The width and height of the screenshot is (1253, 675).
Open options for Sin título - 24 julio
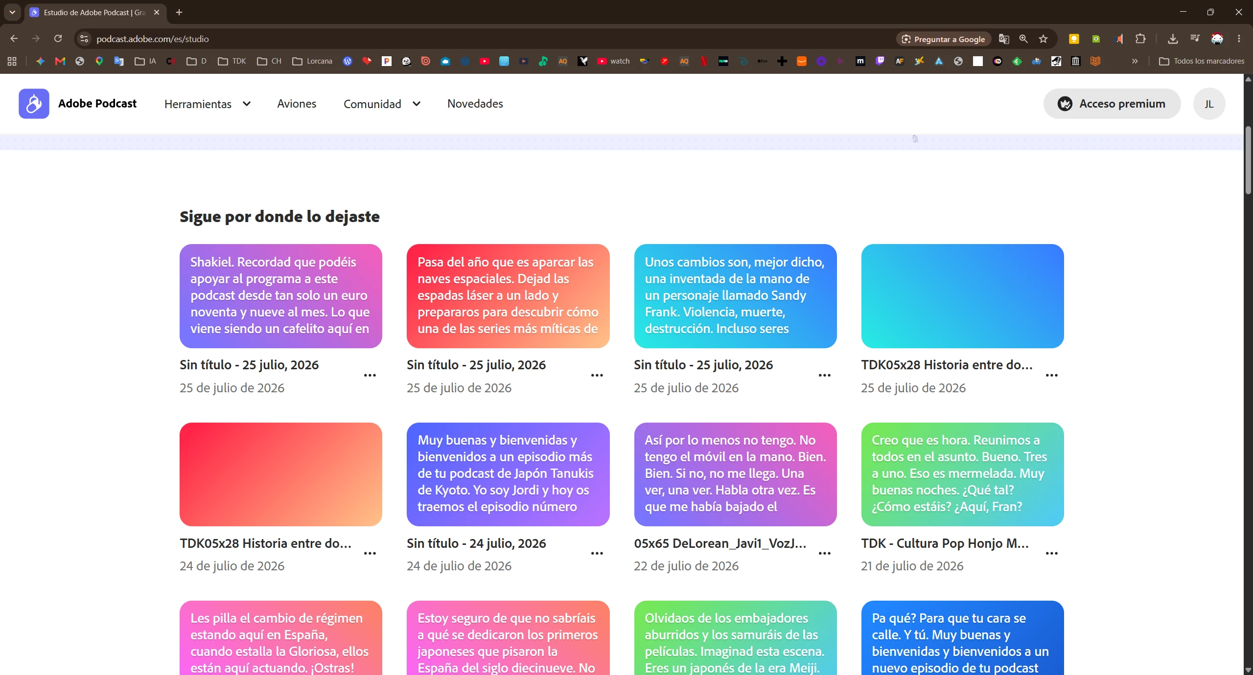[597, 554]
